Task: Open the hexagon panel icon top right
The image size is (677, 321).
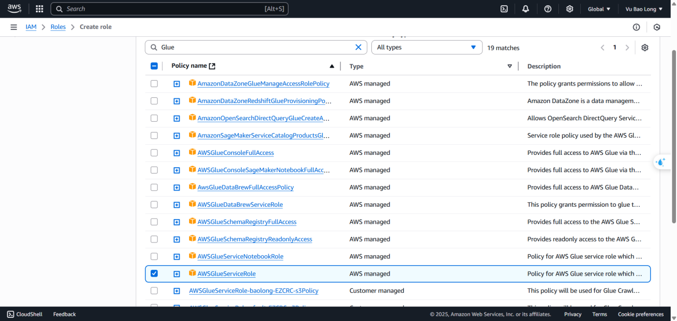Action: click(x=657, y=27)
